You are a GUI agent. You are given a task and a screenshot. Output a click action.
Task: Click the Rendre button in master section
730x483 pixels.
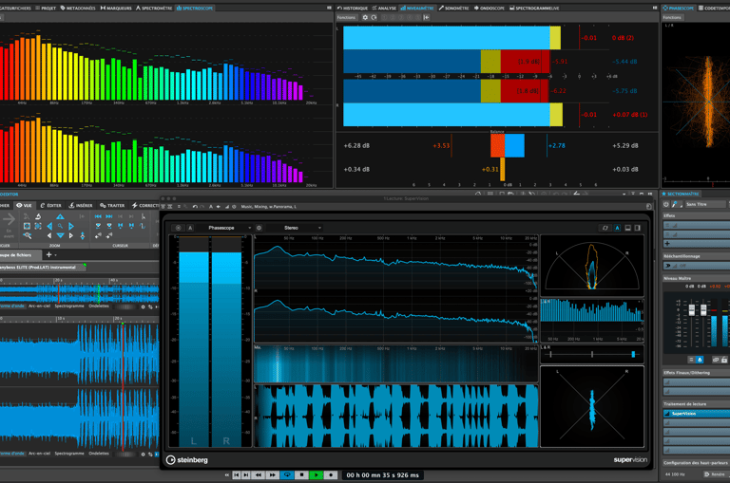(715, 474)
